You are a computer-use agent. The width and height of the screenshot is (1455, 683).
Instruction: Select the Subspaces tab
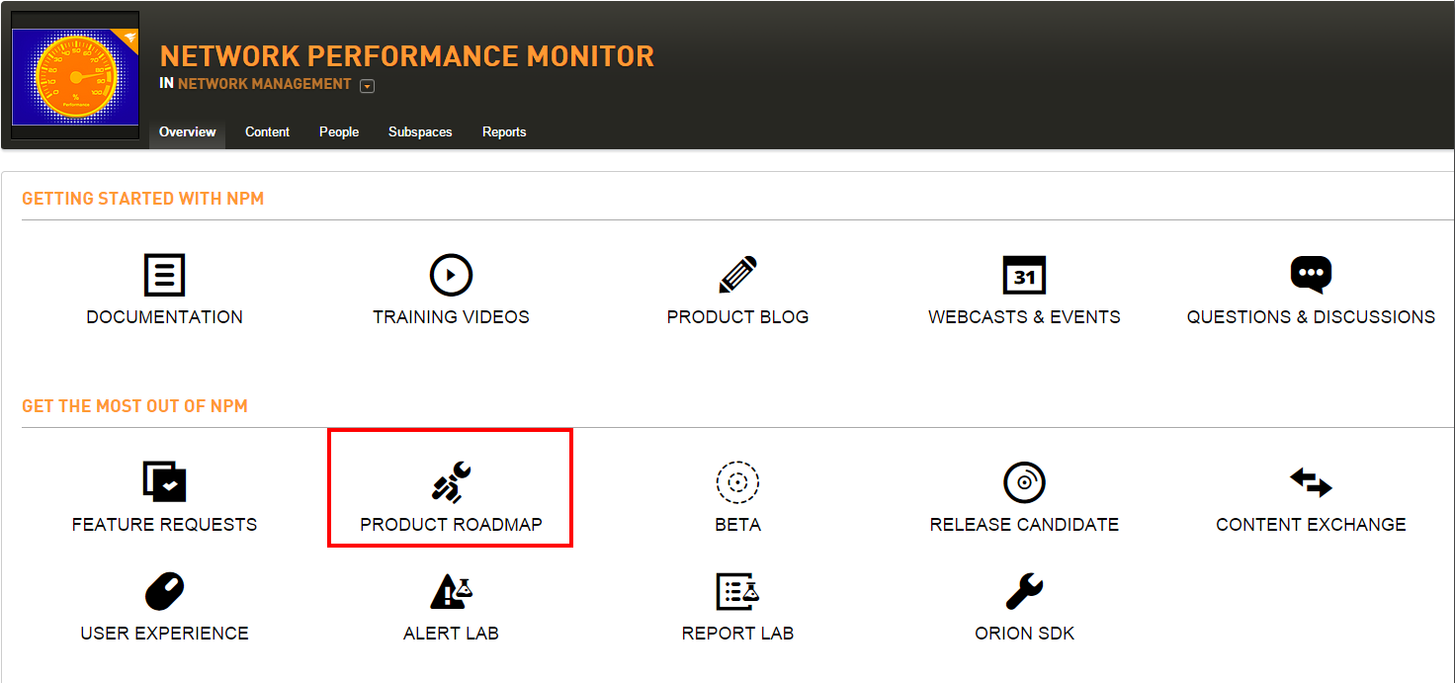coord(420,131)
